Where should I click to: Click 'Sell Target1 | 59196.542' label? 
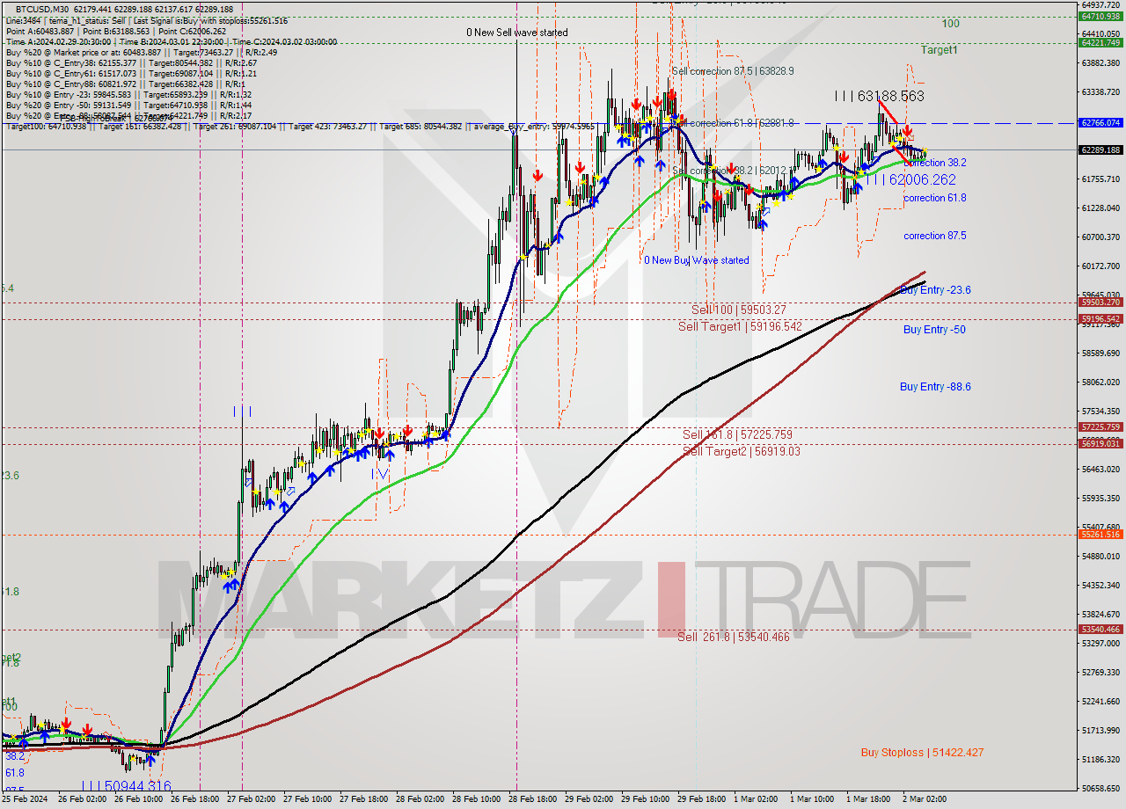(x=740, y=326)
